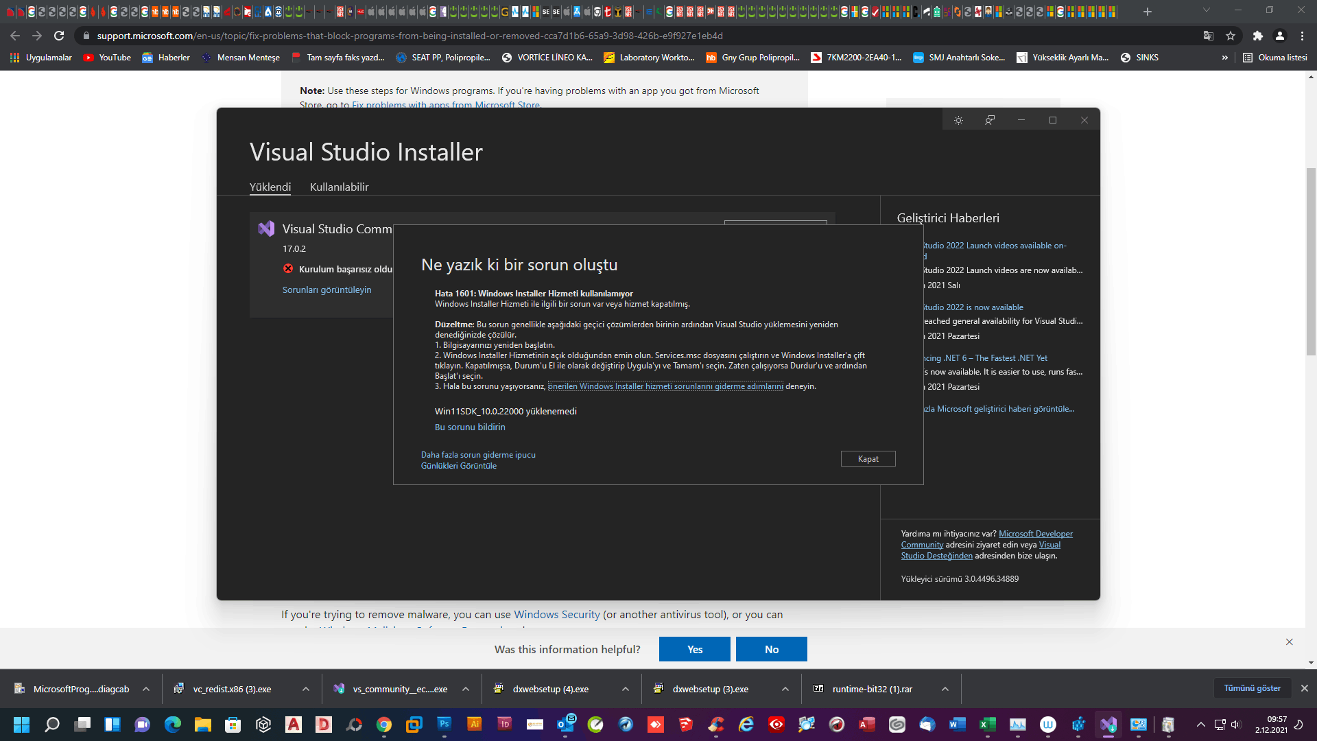
Task: Open a new browser tab with plus icon
Action: coord(1147,12)
